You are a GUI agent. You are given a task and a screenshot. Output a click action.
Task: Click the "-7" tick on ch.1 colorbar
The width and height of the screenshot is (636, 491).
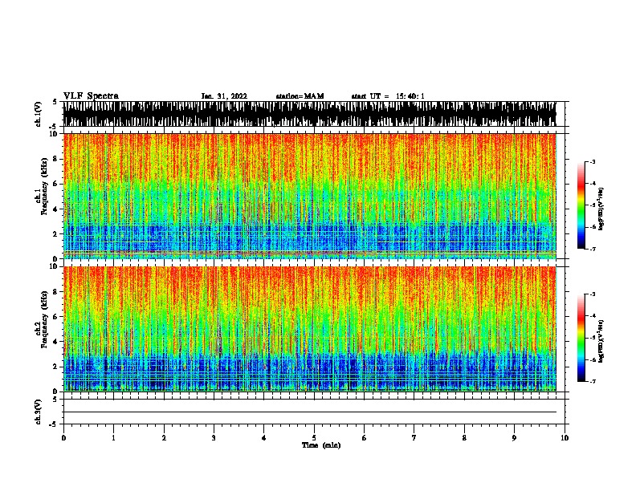coord(593,249)
